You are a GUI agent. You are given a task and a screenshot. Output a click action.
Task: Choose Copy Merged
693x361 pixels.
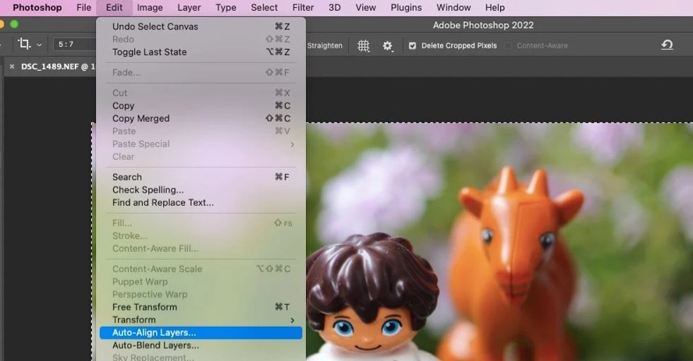[x=201, y=119]
